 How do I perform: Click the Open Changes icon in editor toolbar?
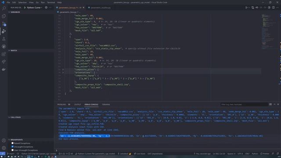(x=253, y=7)
